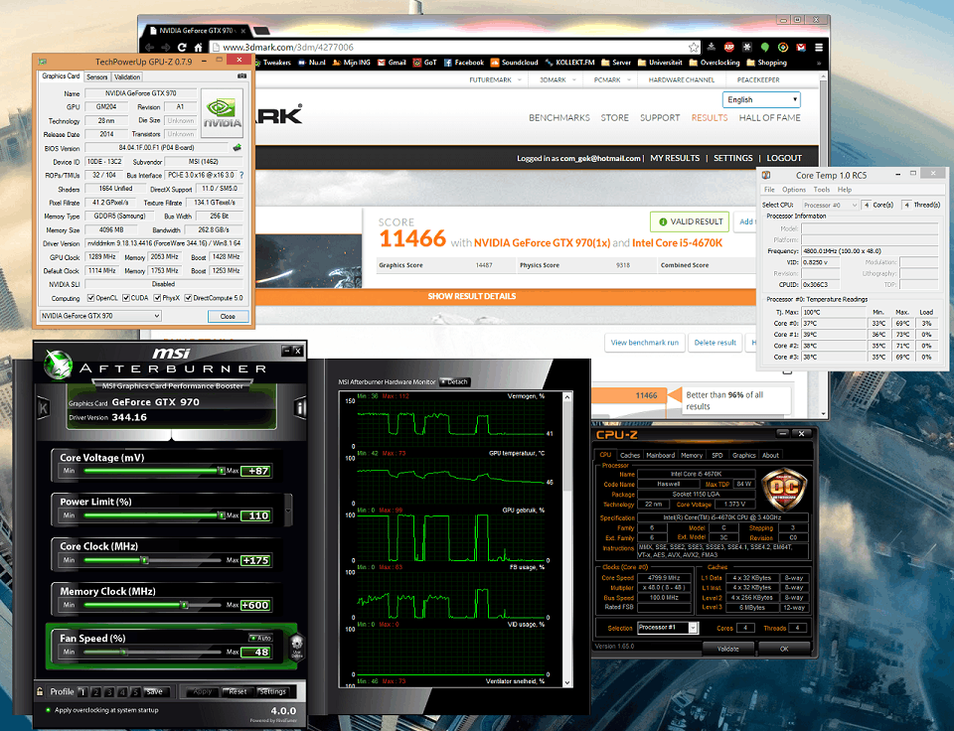Open GPU selection dropdown in GPU-Z
This screenshot has width=954, height=731.
coord(100,316)
